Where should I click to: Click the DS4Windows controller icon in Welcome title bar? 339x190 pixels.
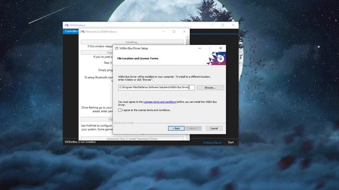click(x=83, y=32)
